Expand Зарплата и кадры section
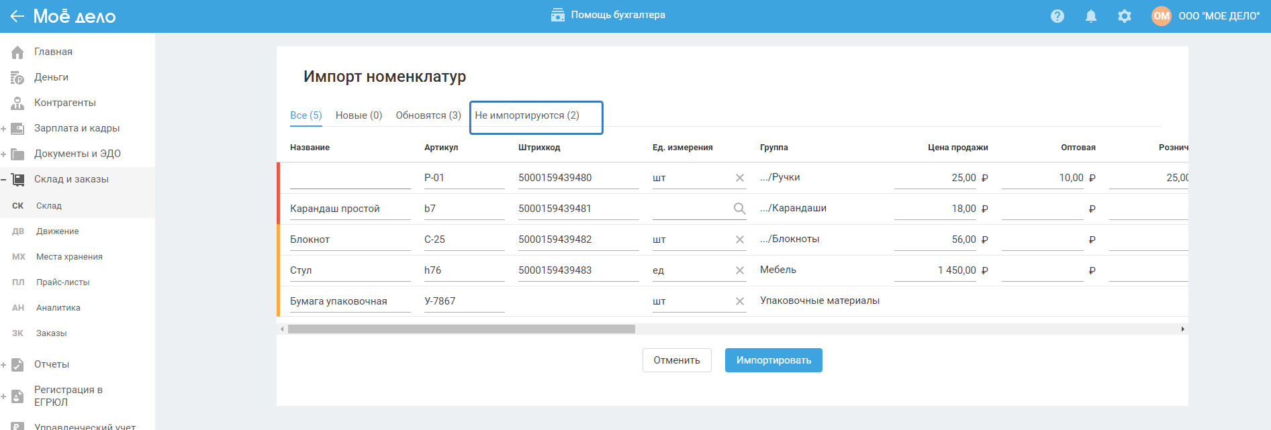Image resolution: width=1271 pixels, height=430 pixels. (4, 128)
